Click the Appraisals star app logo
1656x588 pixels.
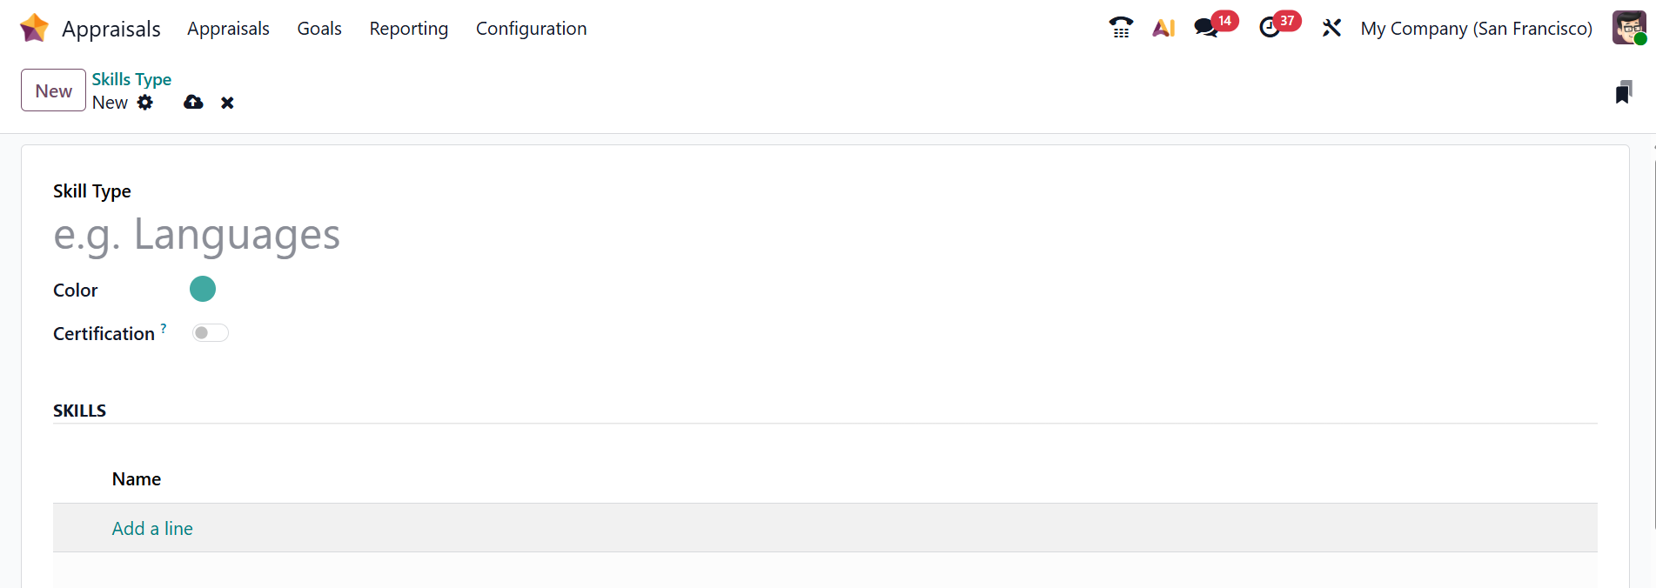[34, 28]
